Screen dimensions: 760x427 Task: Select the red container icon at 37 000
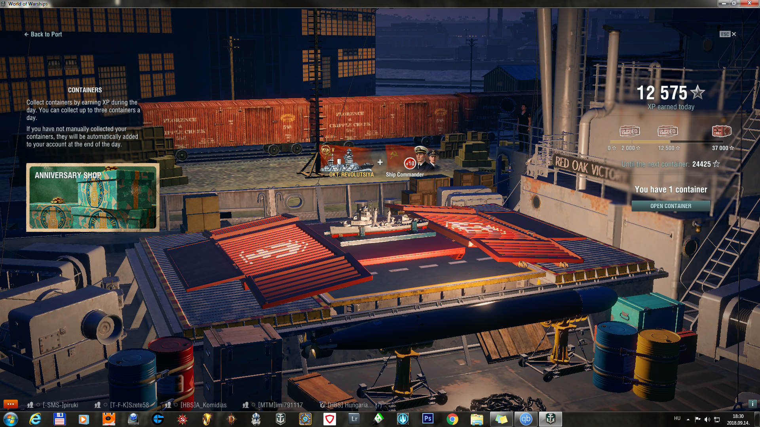click(x=721, y=131)
